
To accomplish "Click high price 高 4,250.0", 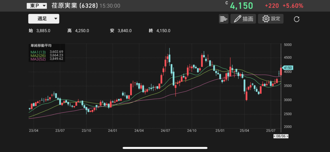I will [78, 31].
